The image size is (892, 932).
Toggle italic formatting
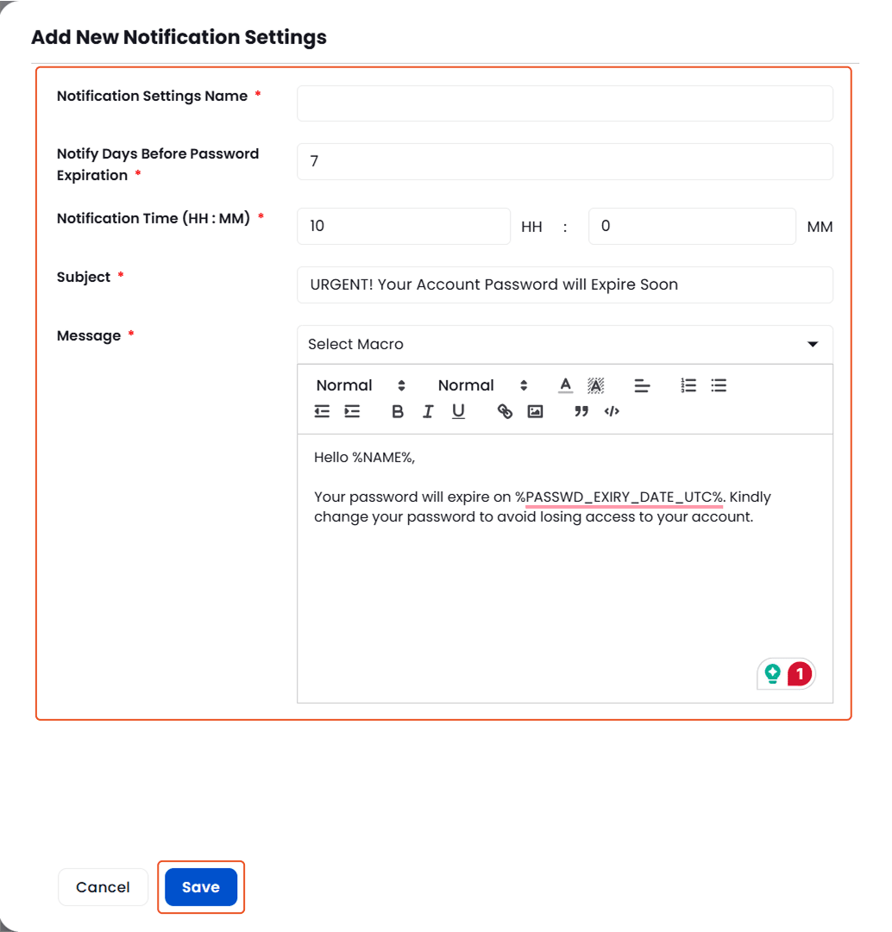[428, 411]
